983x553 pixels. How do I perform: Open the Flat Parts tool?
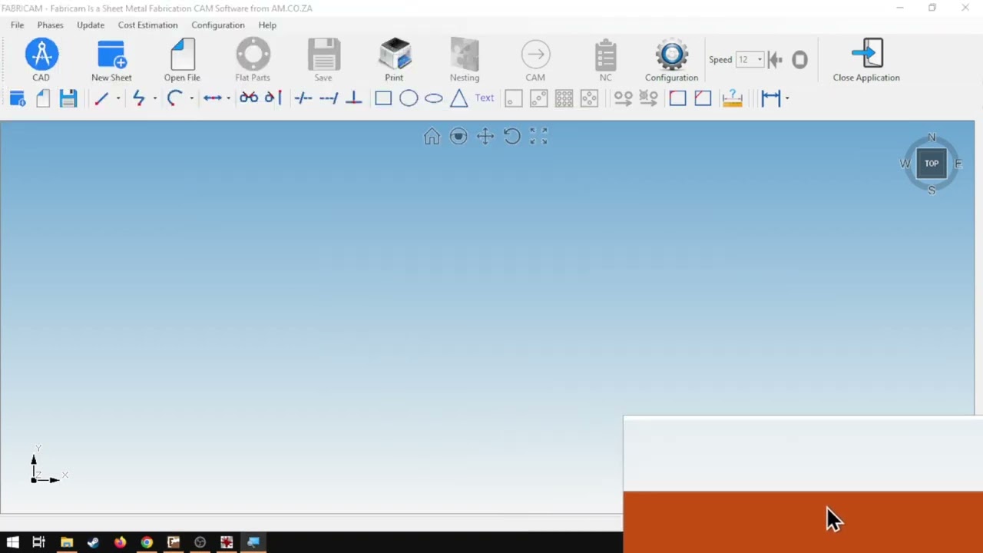(253, 60)
